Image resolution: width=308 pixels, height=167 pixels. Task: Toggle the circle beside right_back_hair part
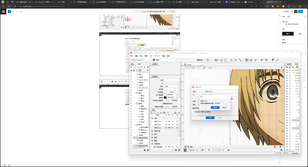131,138
